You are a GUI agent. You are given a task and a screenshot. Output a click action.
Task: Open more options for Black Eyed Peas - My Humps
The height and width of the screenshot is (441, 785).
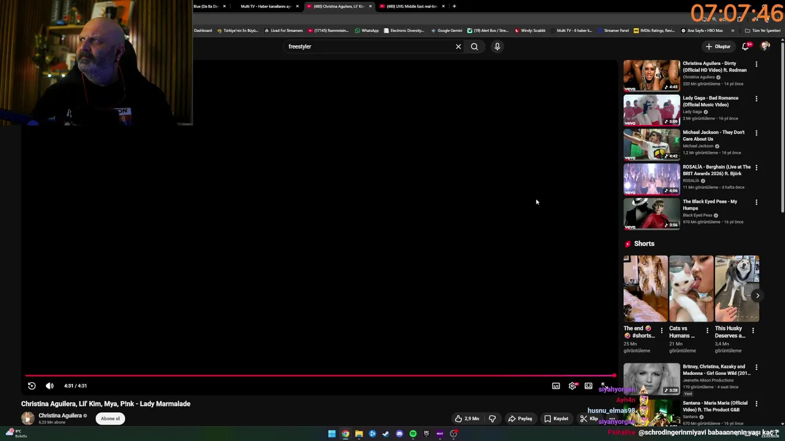tap(756, 202)
